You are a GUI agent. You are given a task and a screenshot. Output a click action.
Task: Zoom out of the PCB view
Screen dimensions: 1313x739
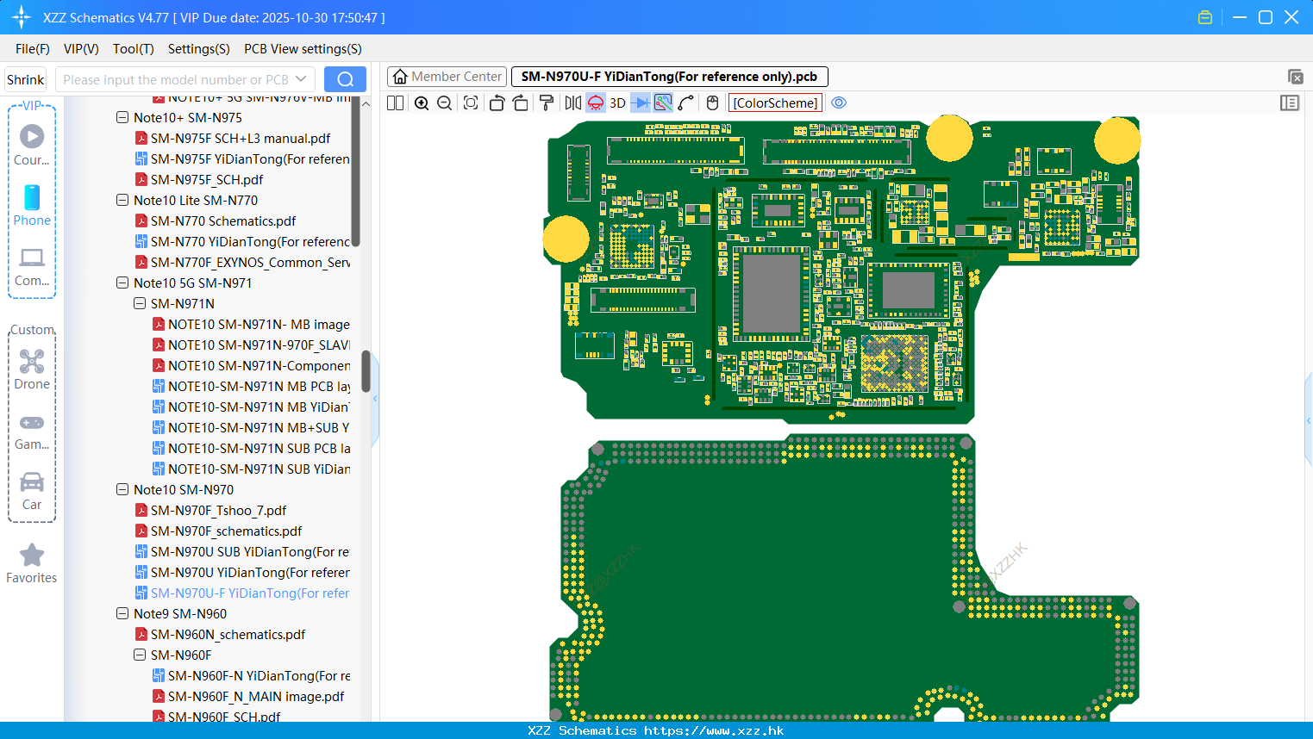click(x=445, y=103)
